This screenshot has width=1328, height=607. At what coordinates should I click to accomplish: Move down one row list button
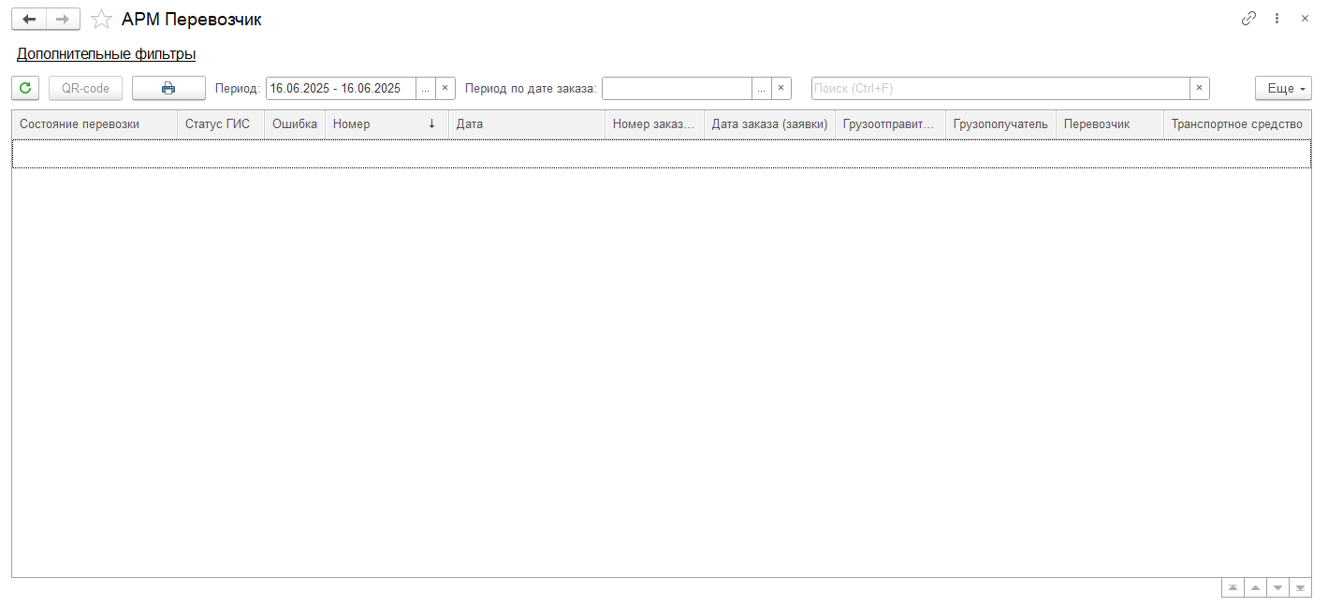coord(1277,587)
